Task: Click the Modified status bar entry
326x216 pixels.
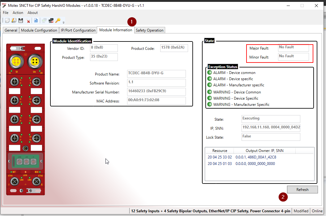Action: click(x=301, y=211)
